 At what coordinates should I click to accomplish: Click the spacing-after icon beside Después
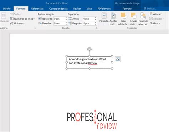[x=70, y=23]
